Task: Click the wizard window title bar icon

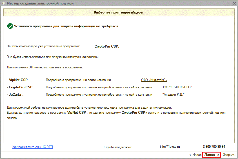Action: pyautogui.click(x=3, y=3)
